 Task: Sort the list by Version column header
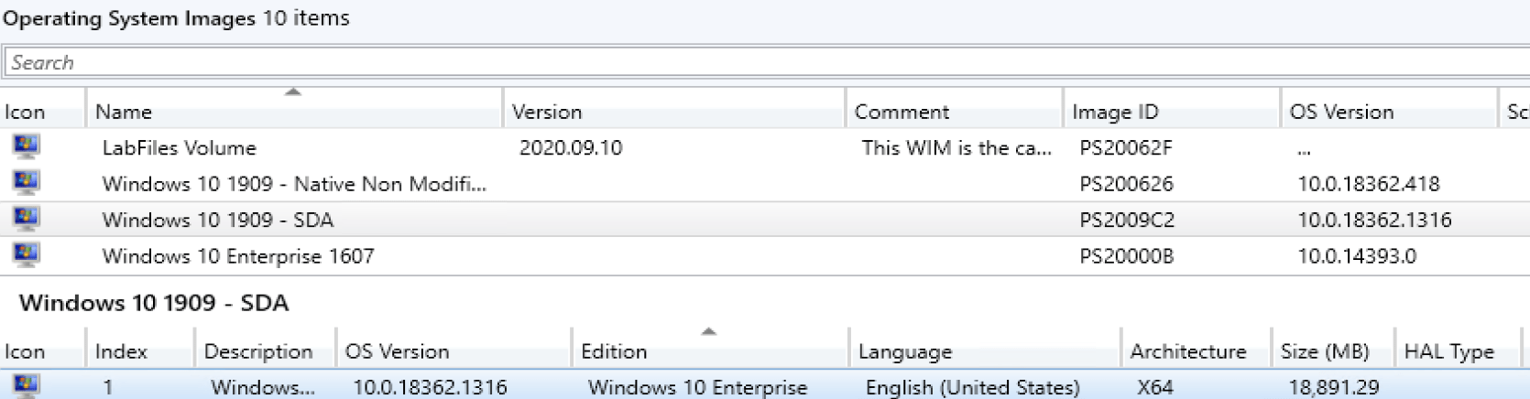[546, 112]
